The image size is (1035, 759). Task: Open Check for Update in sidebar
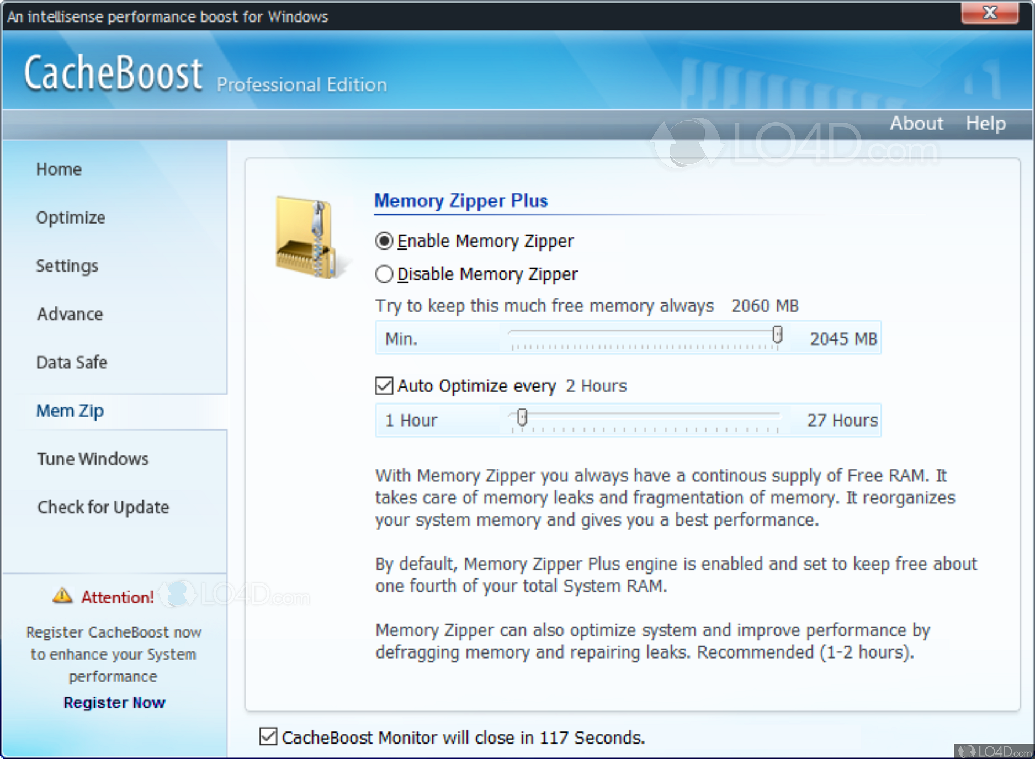coord(103,507)
